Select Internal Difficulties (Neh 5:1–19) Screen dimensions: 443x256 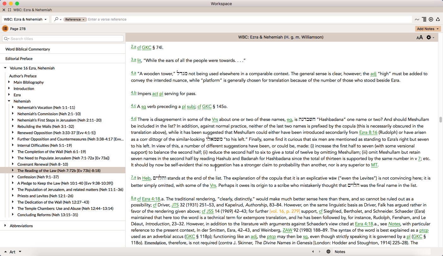(44, 146)
